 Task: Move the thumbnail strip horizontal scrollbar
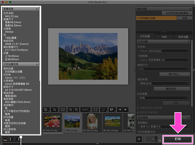[x=53, y=133]
